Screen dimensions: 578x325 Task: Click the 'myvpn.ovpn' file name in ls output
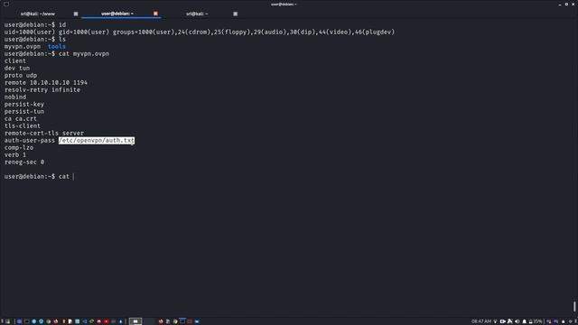[x=23, y=46]
